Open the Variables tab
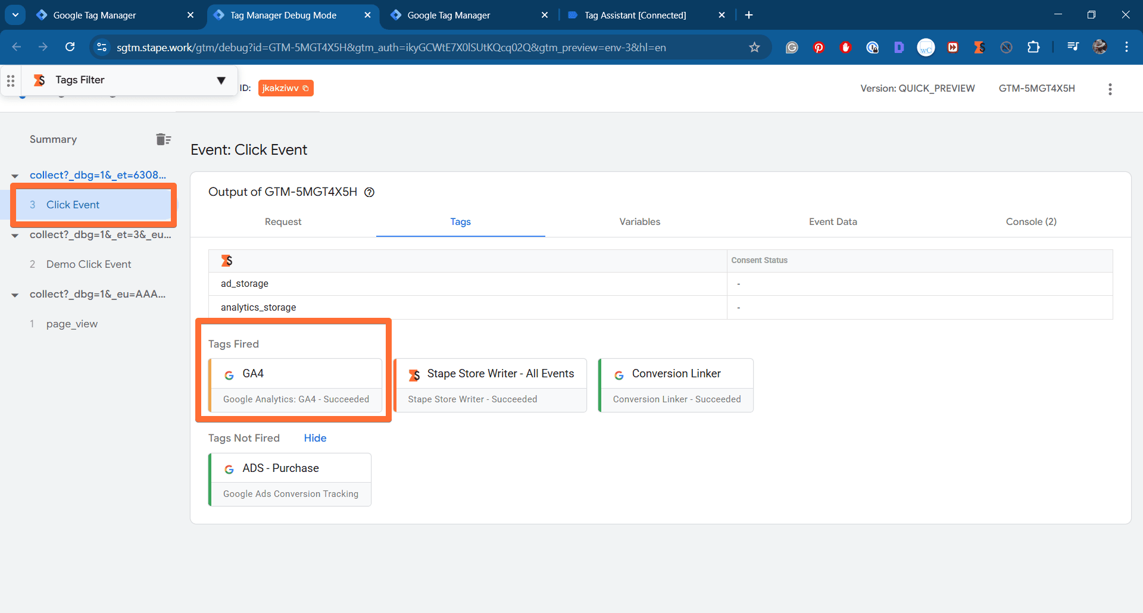1143x613 pixels. pos(639,221)
